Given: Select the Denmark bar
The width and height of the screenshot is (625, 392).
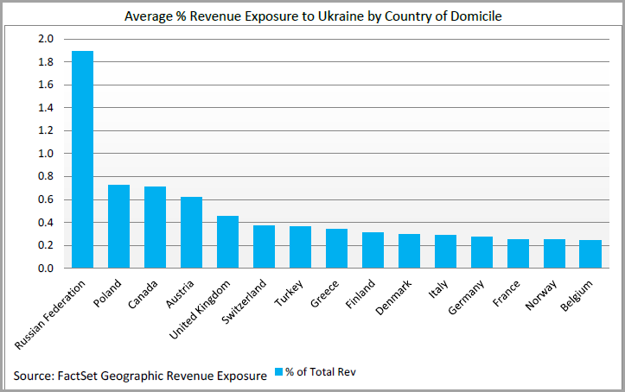Looking at the screenshot, I should click(409, 251).
